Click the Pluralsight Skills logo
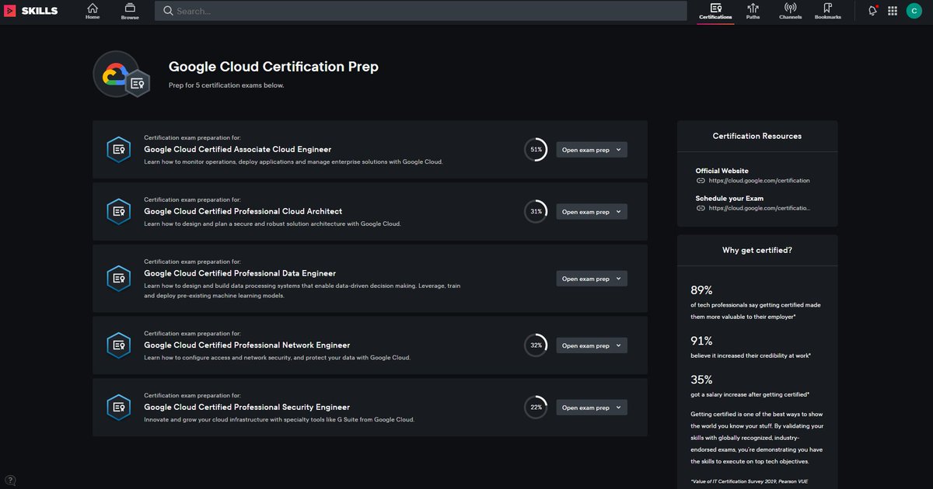 (x=31, y=11)
